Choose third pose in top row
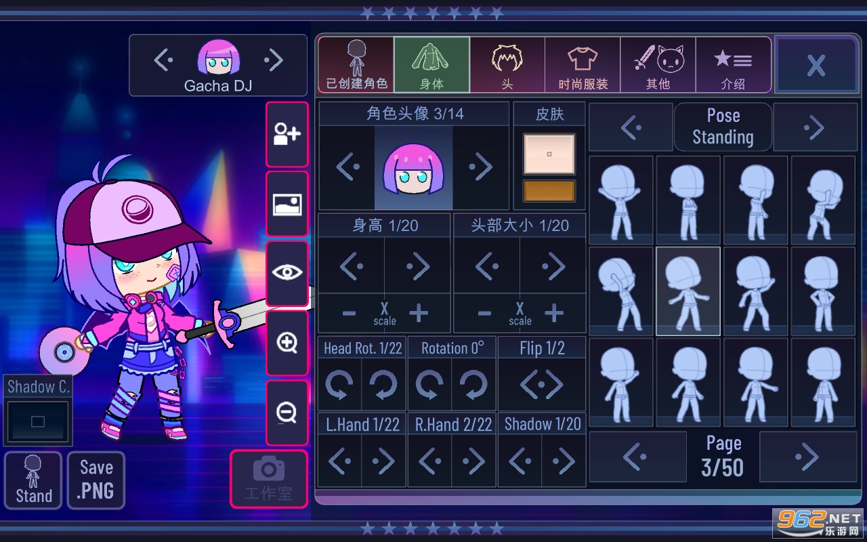The height and width of the screenshot is (542, 867). 756,200
